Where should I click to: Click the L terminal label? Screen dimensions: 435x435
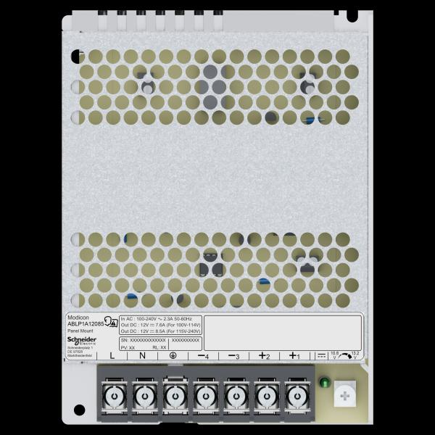point(112,355)
